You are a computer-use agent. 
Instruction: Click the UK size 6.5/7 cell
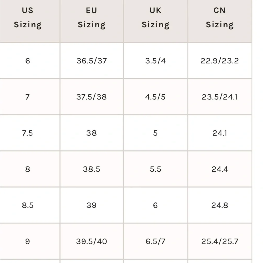tap(155, 241)
